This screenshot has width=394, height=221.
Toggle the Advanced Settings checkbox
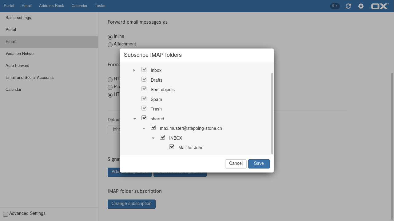coord(6,214)
